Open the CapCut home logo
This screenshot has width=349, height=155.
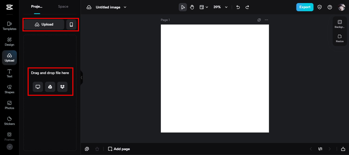9,7
